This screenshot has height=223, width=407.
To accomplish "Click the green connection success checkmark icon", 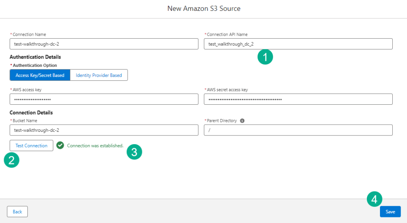I will pyautogui.click(x=60, y=145).
